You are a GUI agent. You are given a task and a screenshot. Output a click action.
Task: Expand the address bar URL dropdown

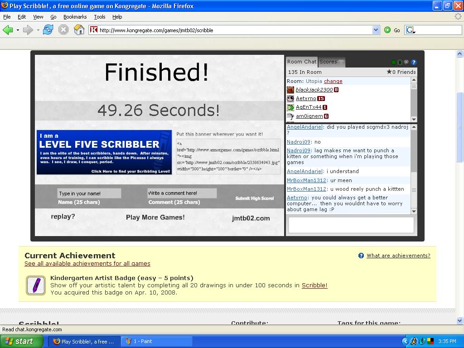pos(376,30)
